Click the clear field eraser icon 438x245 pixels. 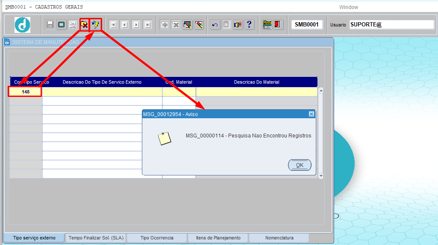point(199,25)
